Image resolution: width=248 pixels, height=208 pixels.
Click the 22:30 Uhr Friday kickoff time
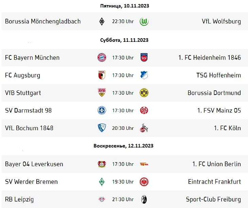pos(123,21)
